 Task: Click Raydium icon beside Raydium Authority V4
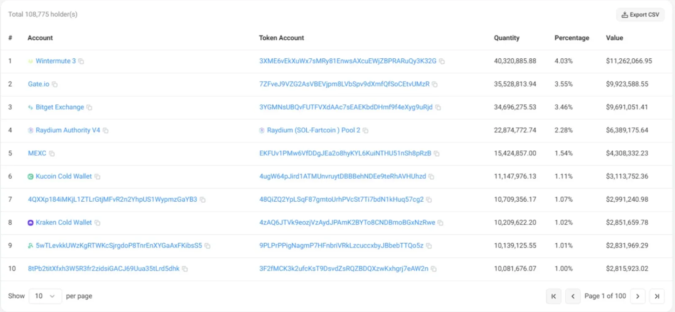(30, 130)
